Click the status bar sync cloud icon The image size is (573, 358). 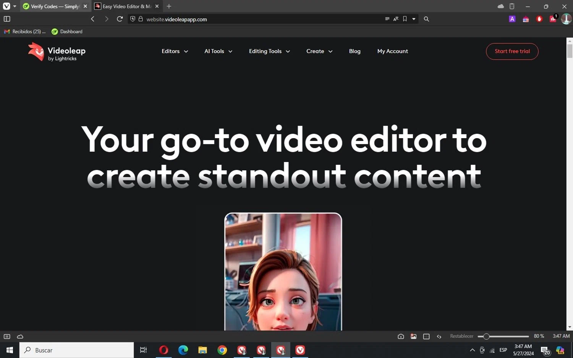click(20, 336)
